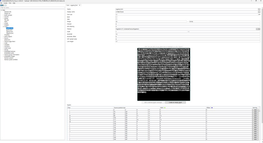Click the ellipsis button beside the Name field

point(259,9)
